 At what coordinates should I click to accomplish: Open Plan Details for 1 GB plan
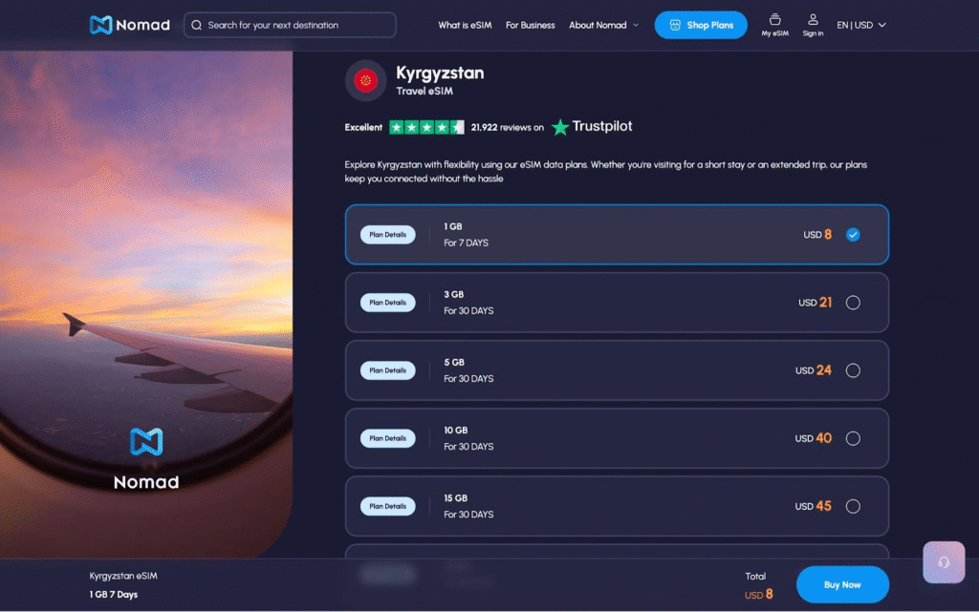coord(388,235)
